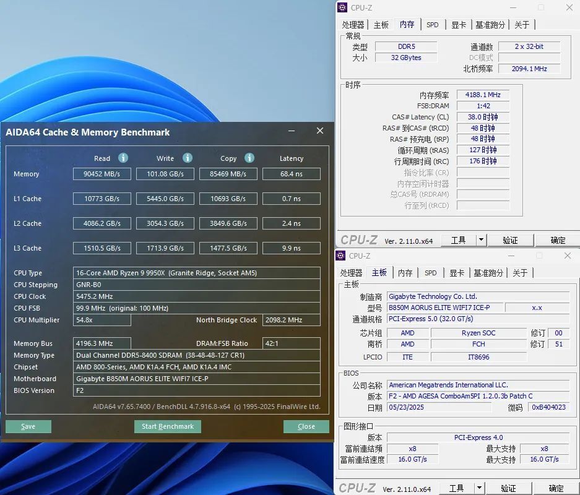The height and width of the screenshot is (495, 580).
Task: Click the Save button in AIDA64
Action: coord(28,426)
